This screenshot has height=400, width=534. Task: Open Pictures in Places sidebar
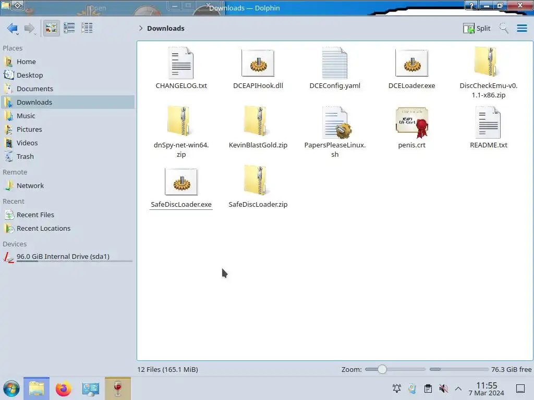click(x=67, y=129)
